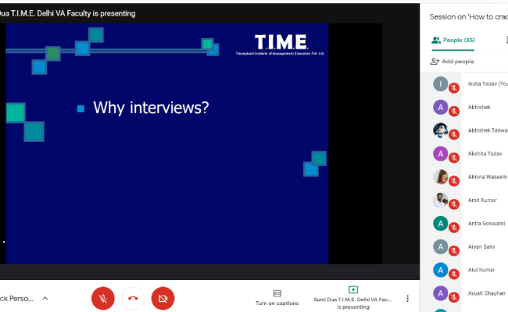Viewport: 508px width, 312px height.
Task: Click muted mic icon beside Akshita Yadav
Action: pyautogui.click(x=454, y=158)
